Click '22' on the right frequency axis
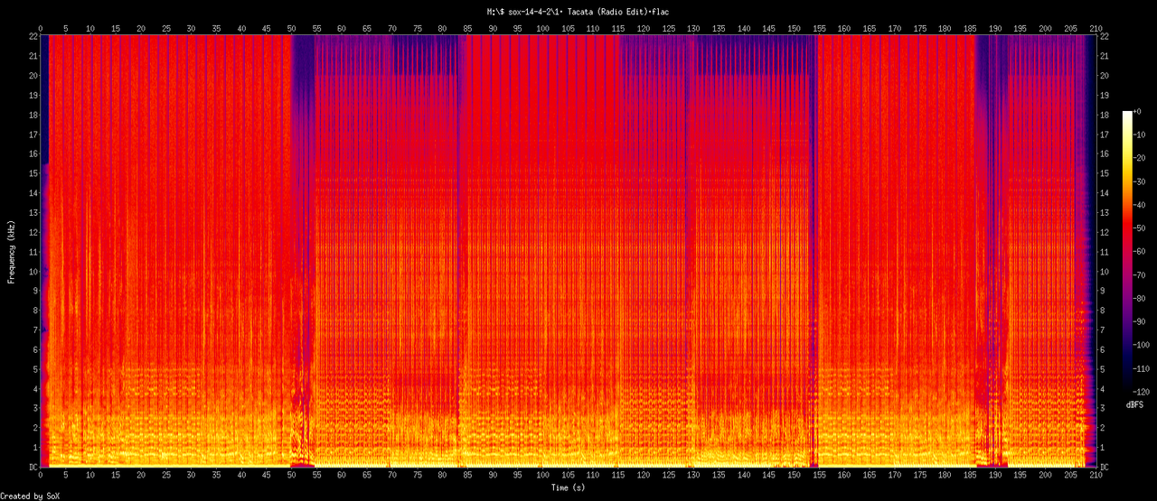 tap(1105, 36)
